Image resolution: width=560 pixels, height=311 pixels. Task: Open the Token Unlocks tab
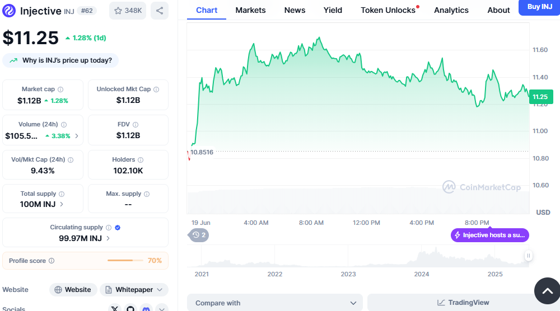click(388, 10)
